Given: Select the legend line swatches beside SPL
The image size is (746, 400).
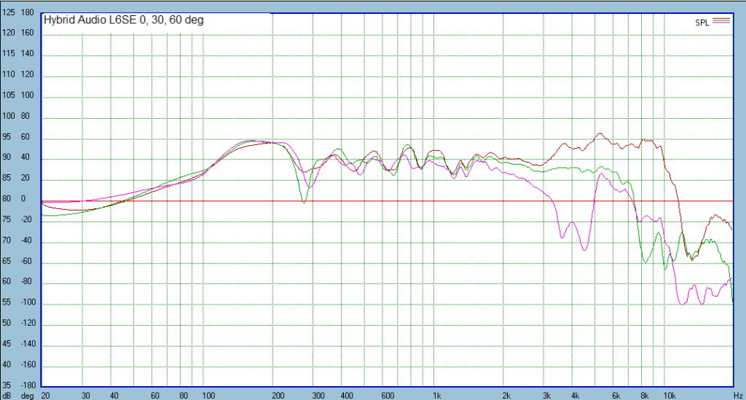Looking at the screenshot, I should pos(721,21).
